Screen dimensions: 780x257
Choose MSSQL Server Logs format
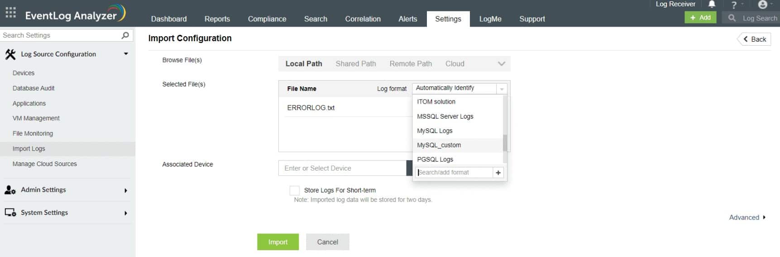(458, 116)
